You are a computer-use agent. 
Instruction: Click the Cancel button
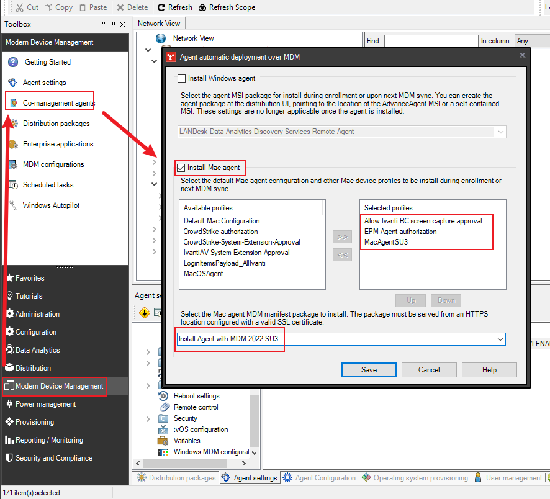428,370
